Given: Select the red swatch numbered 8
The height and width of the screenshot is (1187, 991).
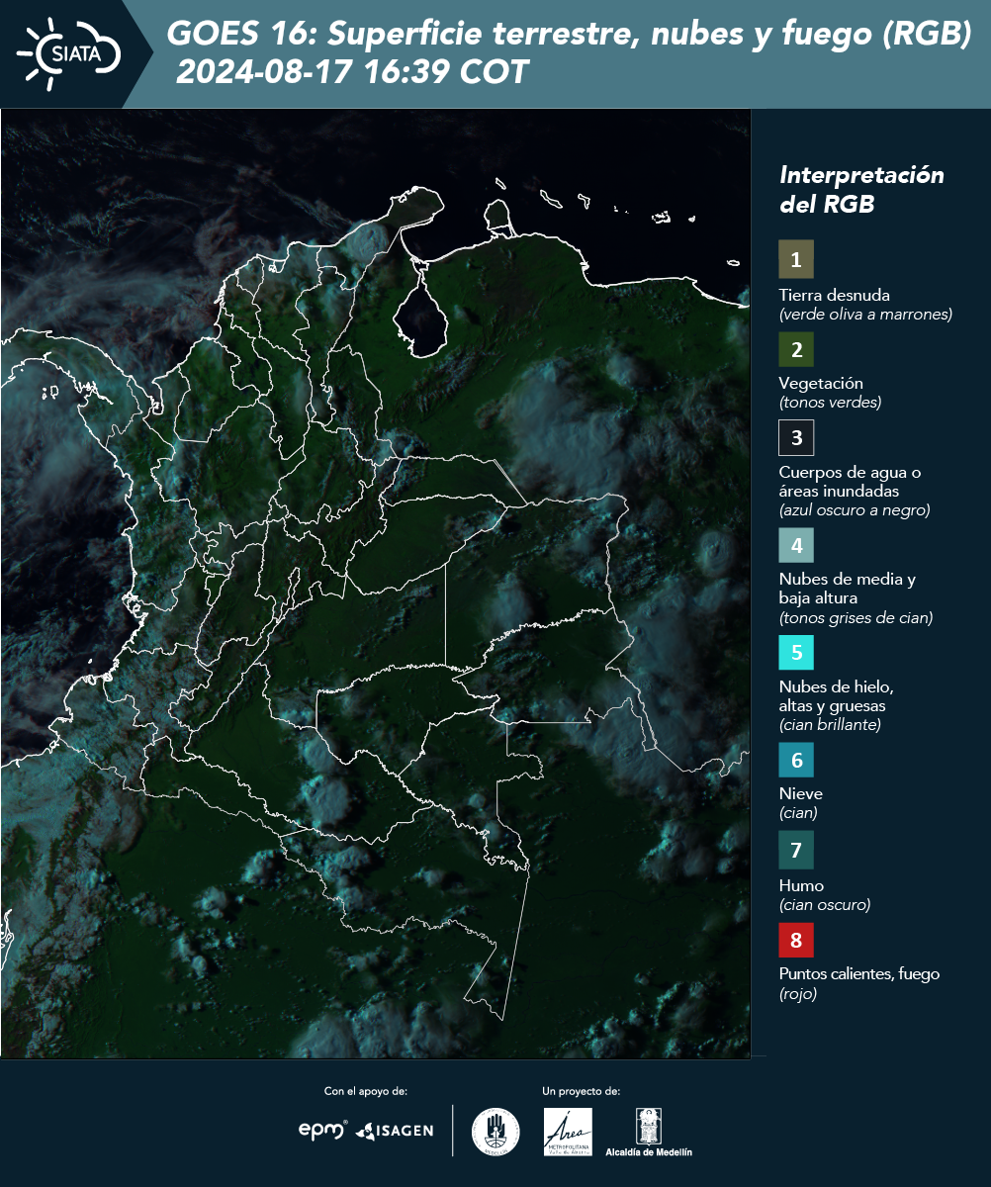Looking at the screenshot, I should [x=796, y=940].
